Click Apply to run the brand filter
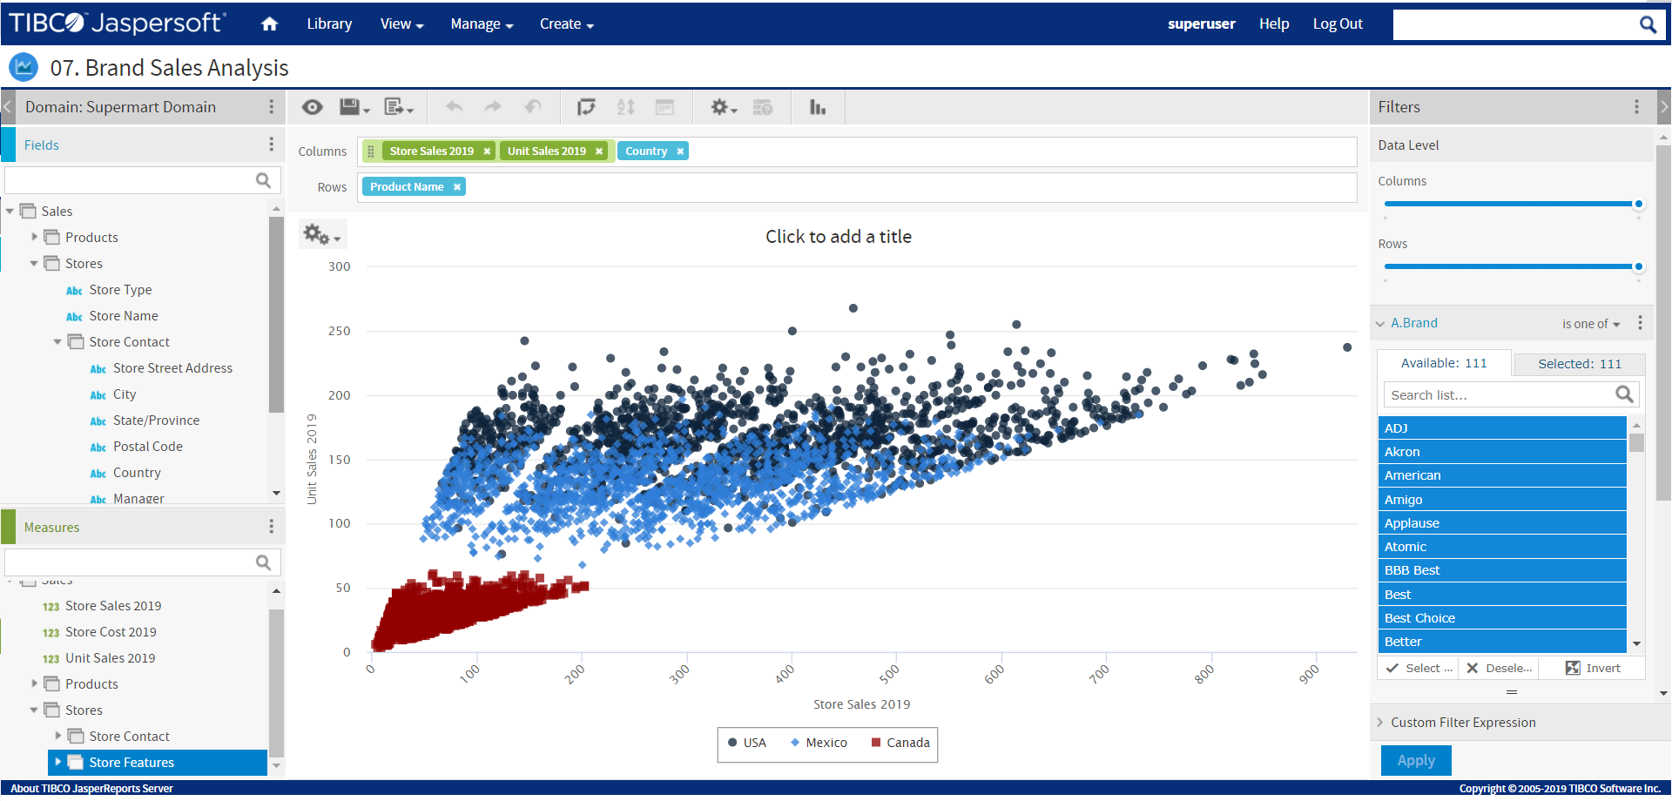Image resolution: width=1672 pixels, height=801 pixels. tap(1415, 759)
